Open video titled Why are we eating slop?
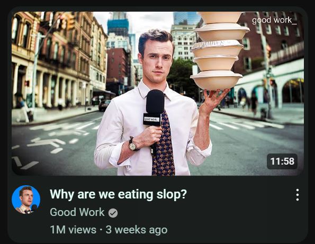The height and width of the screenshot is (244, 315). (x=119, y=194)
